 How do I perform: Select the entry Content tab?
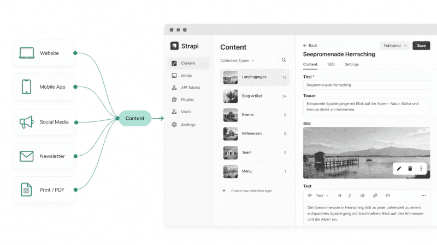(x=310, y=64)
